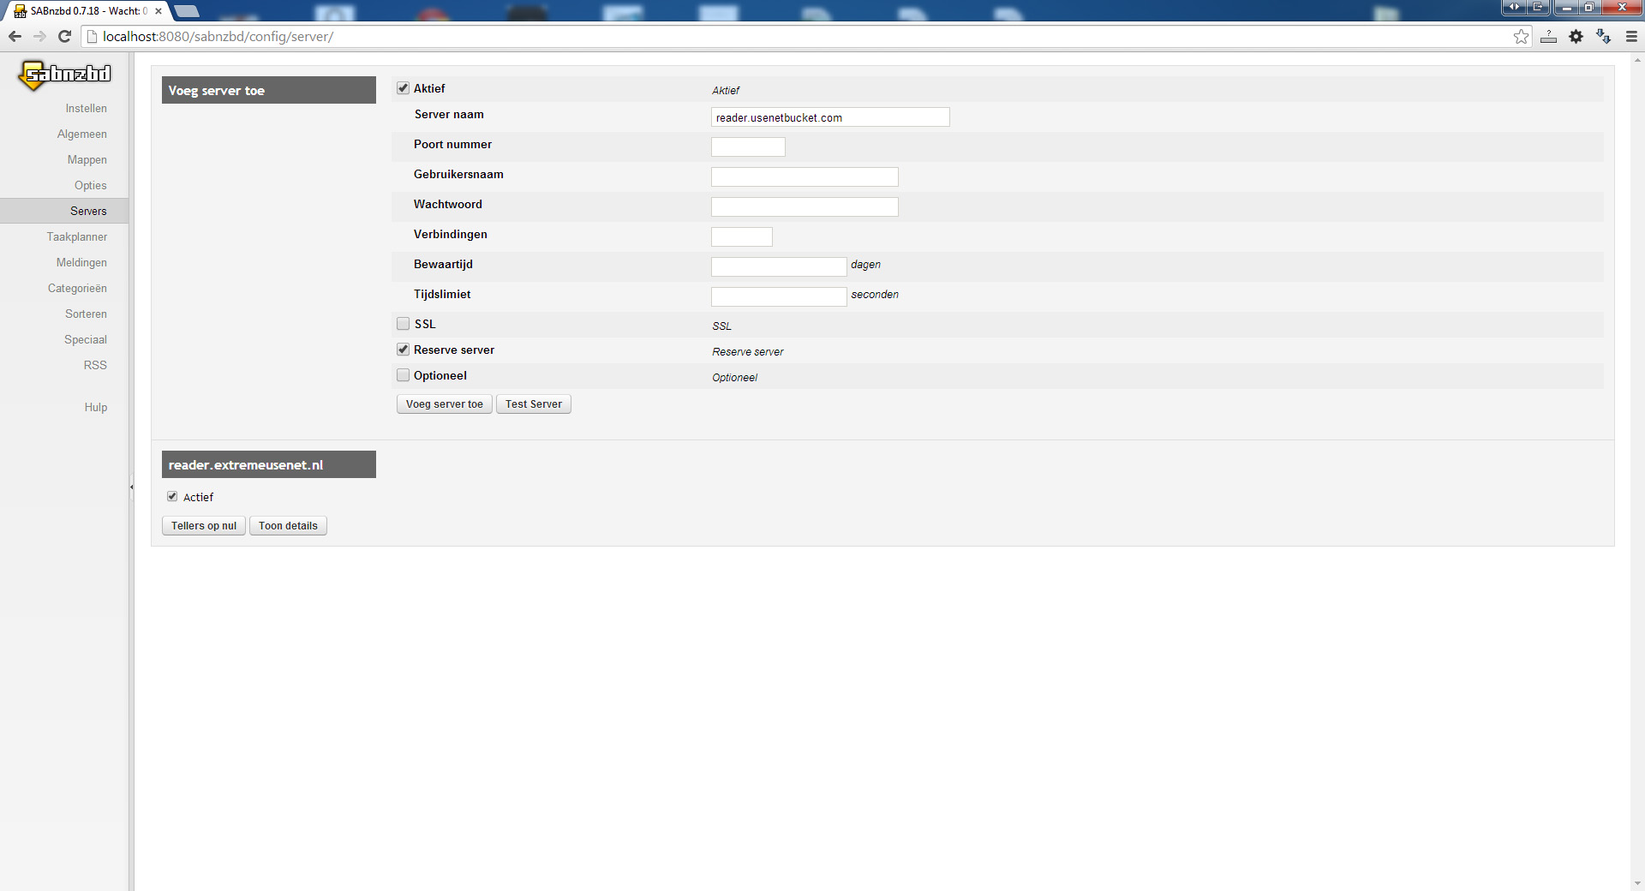Close the SABnzbd browser tab

click(x=159, y=11)
